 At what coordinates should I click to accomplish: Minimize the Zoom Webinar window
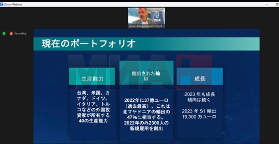[x=266, y=4]
